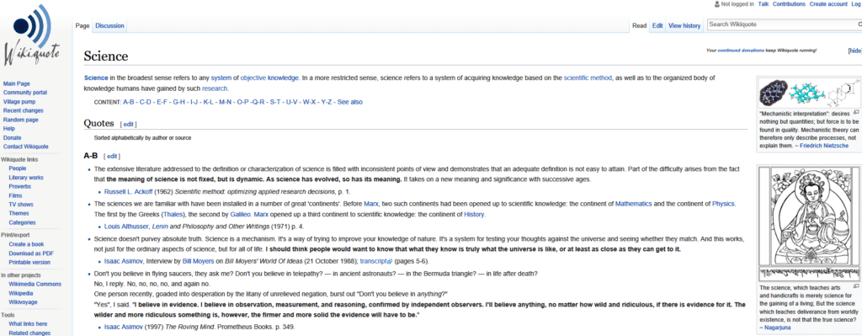This screenshot has height=336, width=862.
Task: View Recent changes
Action: (23, 110)
